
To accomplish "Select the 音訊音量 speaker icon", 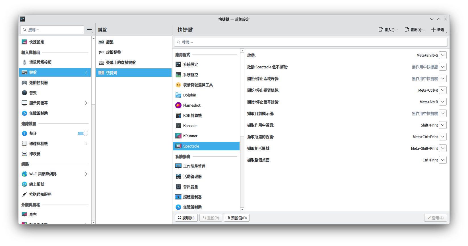I will click(178, 187).
